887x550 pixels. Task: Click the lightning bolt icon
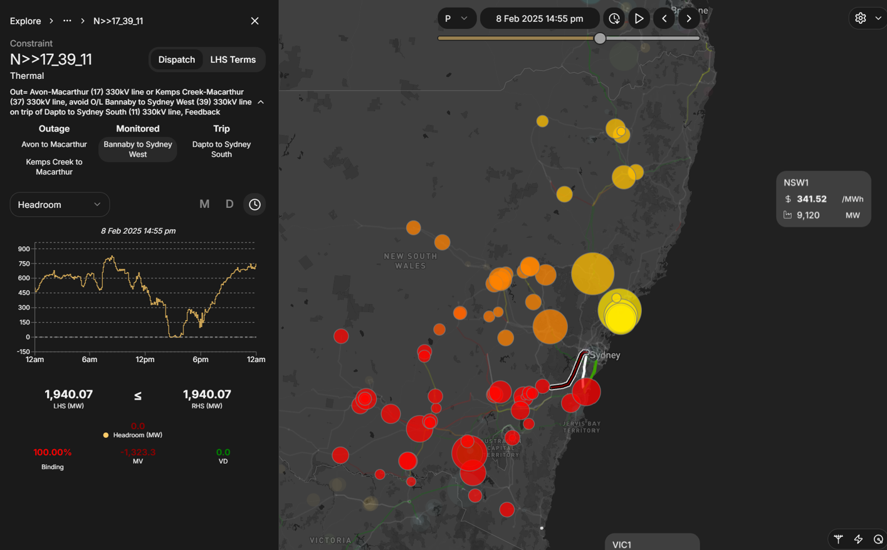click(x=858, y=539)
